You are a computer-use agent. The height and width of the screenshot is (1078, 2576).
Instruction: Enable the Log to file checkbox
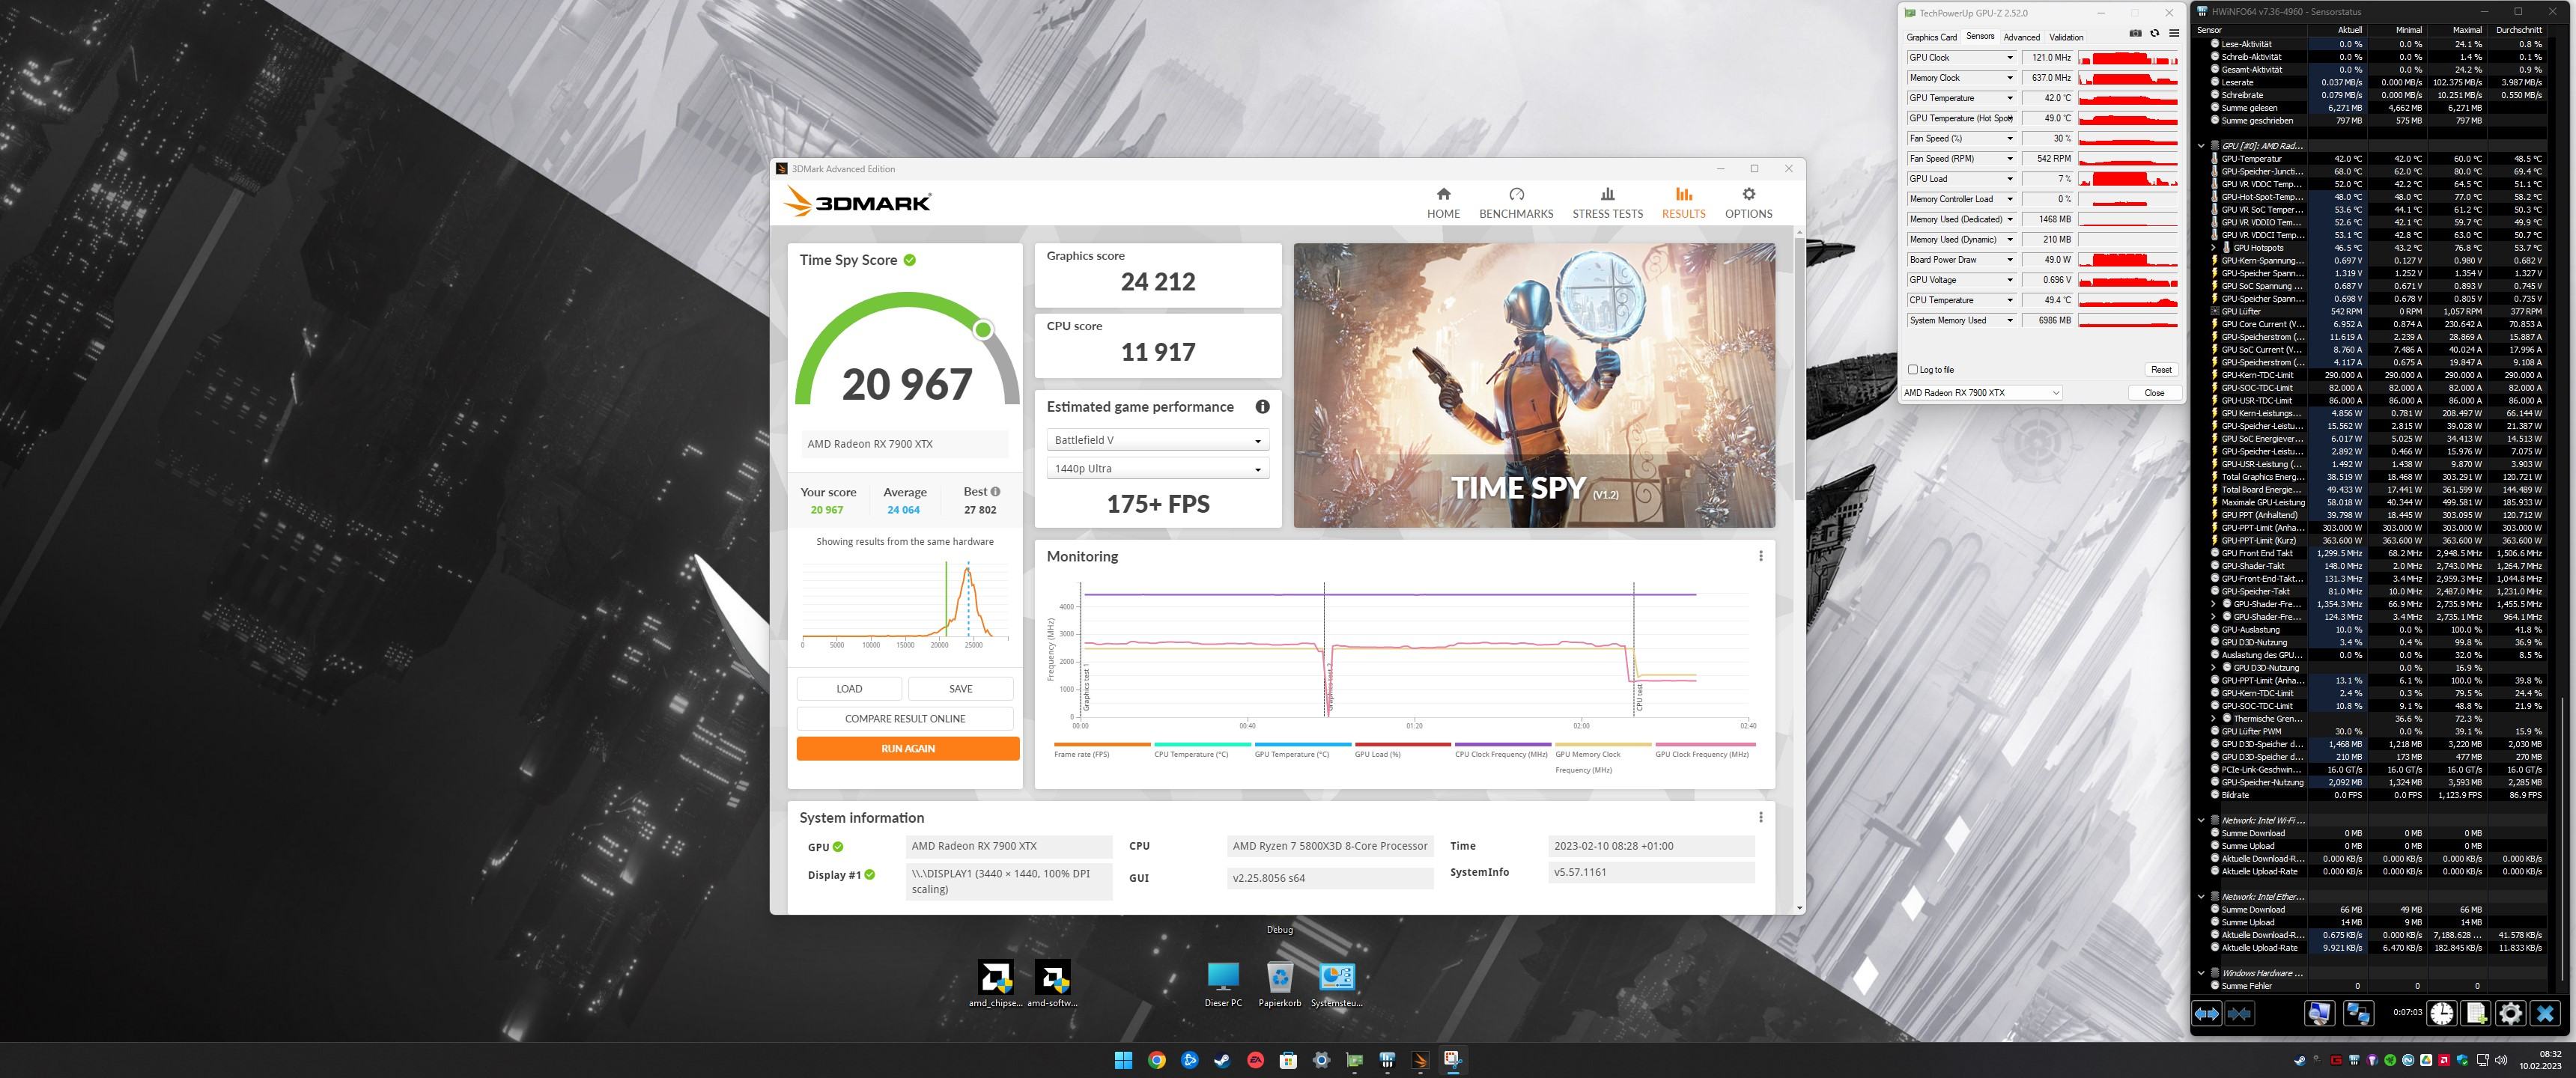(1913, 370)
